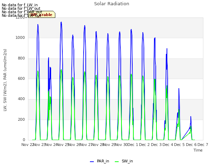Click the 600 y-axis tick label
Viewport: 224px width, 168px height.
pos(21,79)
